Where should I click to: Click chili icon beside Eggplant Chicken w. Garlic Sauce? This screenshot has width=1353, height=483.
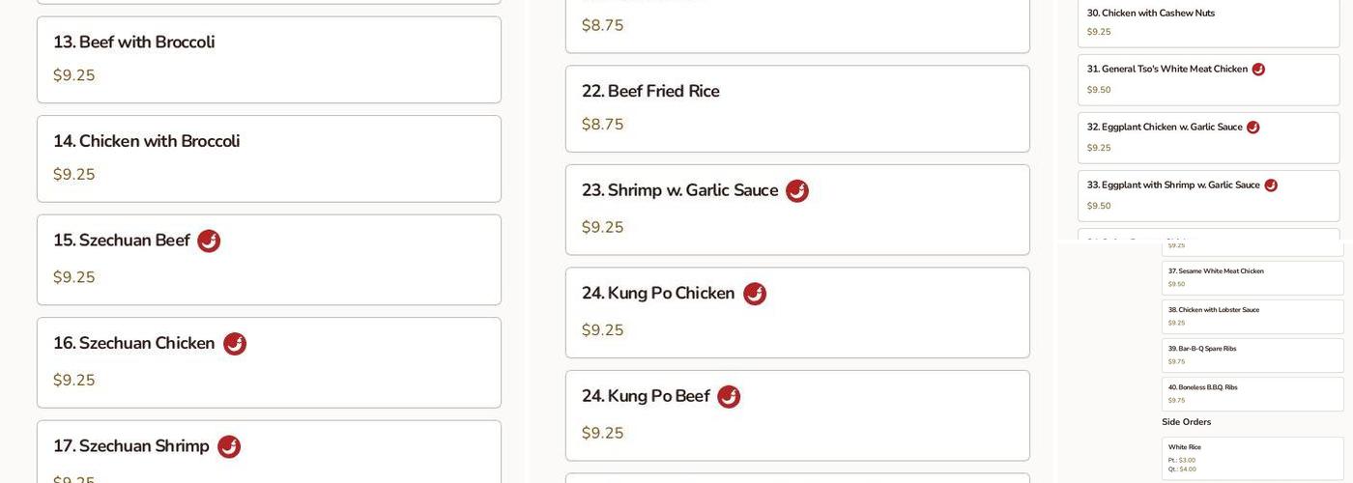tap(1253, 128)
